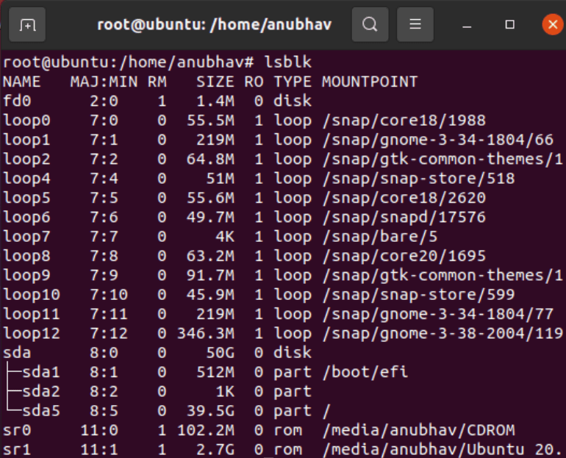Click the TYPE column header
This screenshot has width=566, height=458.
[293, 82]
